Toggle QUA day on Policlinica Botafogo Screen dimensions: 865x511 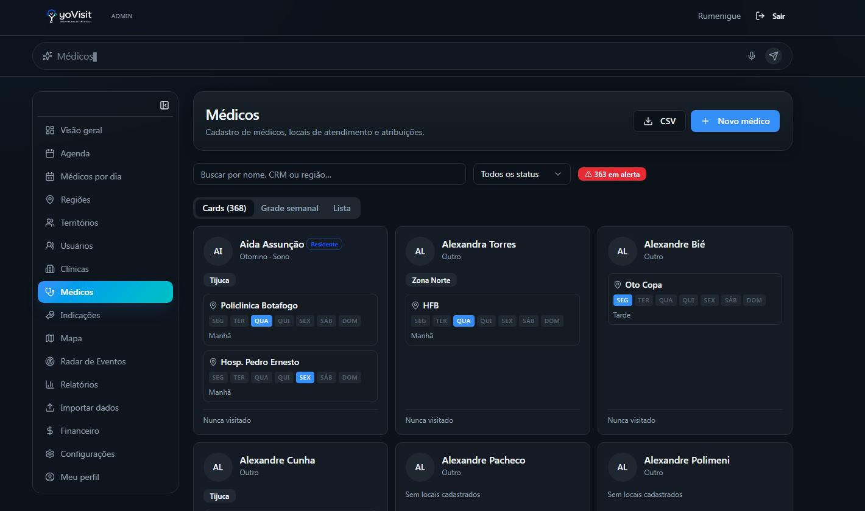click(261, 321)
